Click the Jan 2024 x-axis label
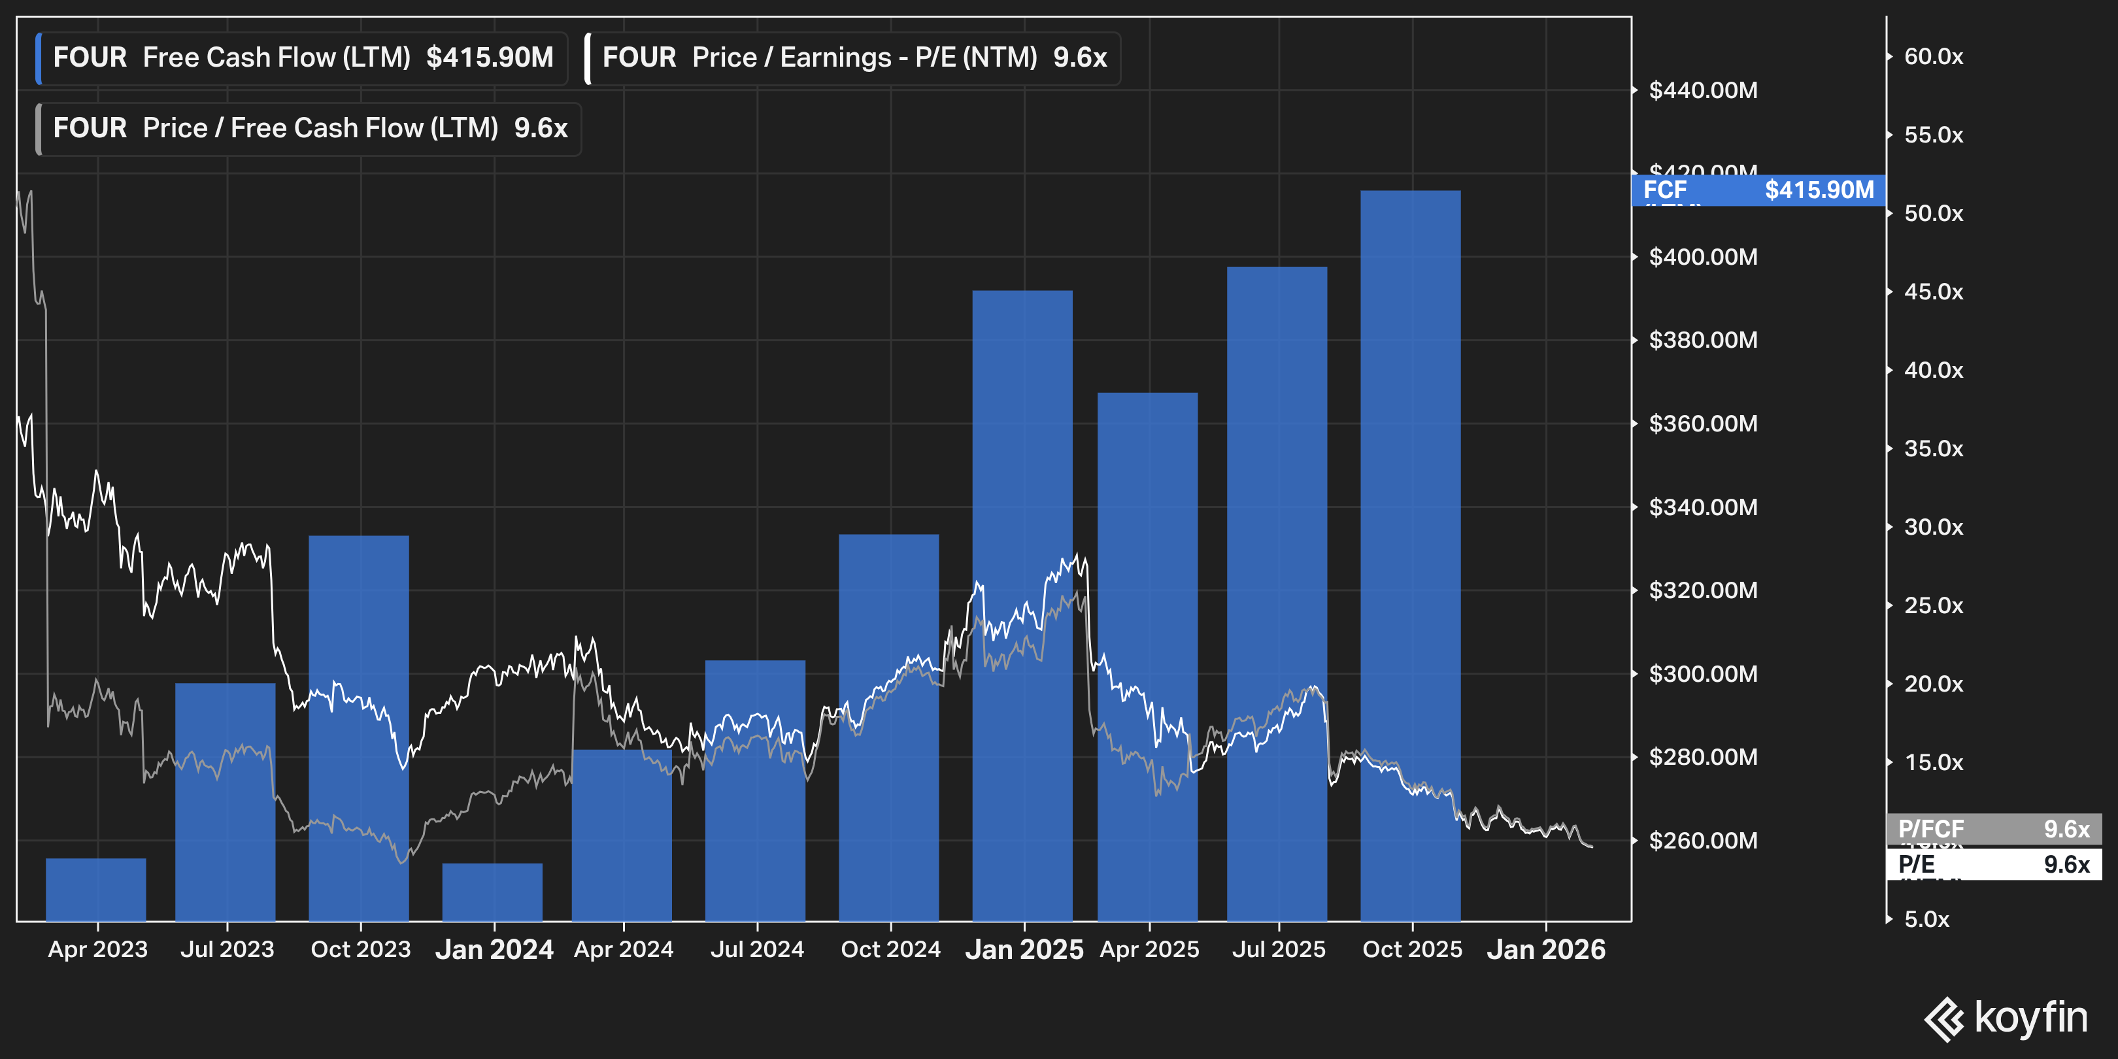Image resolution: width=2118 pixels, height=1059 pixels. point(494,950)
